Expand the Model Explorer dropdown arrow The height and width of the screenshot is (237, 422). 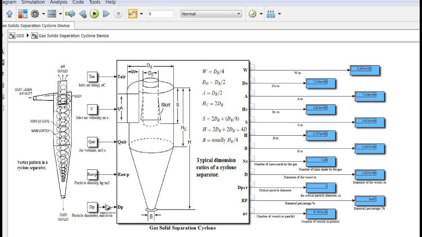click(x=60, y=14)
